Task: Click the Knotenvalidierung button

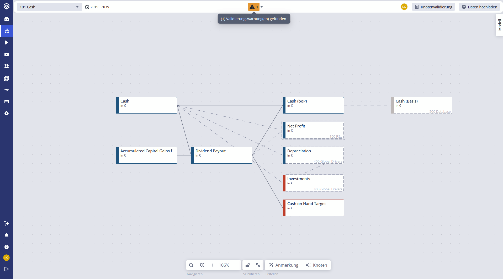Action: 433,7
